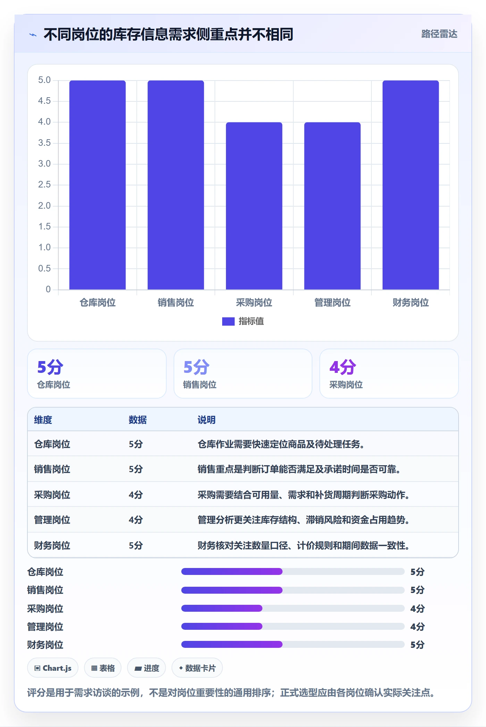Click the 仓库岗位 bar in the chart
486x727 pixels.
pos(98,185)
